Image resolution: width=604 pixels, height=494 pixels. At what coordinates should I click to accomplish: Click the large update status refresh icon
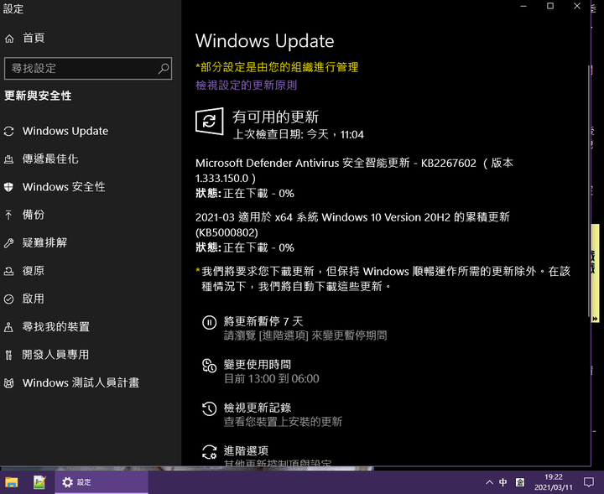(209, 122)
